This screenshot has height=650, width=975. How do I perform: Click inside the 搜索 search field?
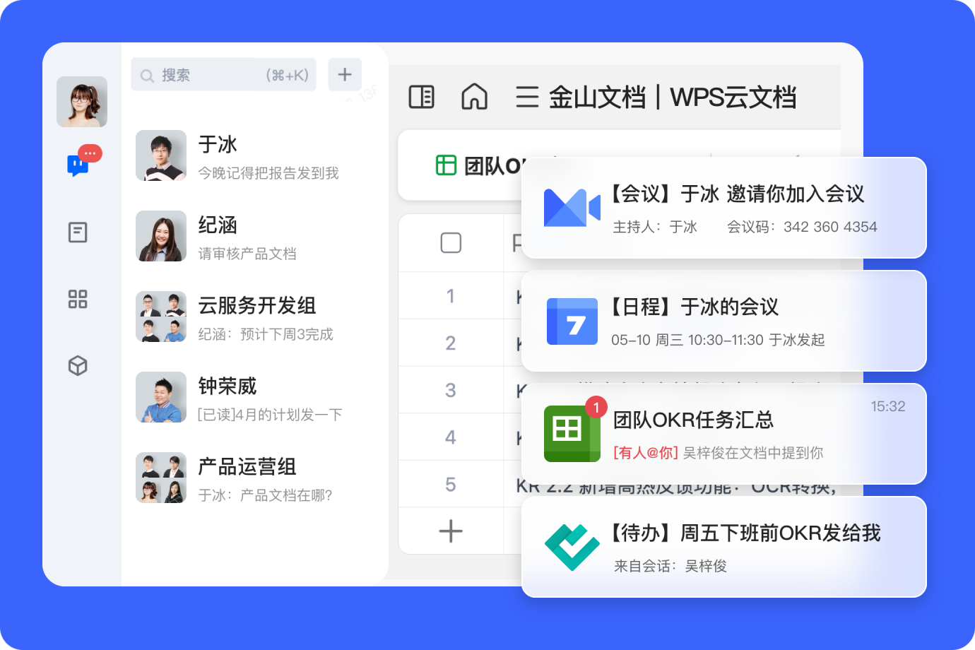[205, 74]
